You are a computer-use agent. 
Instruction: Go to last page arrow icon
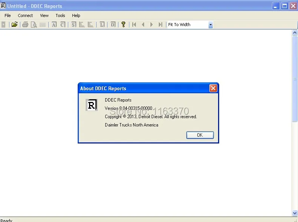pyautogui.click(x=160, y=25)
